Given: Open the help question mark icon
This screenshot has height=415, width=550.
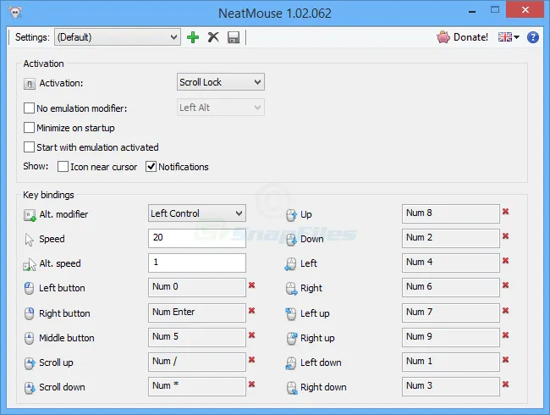Looking at the screenshot, I should 533,37.
